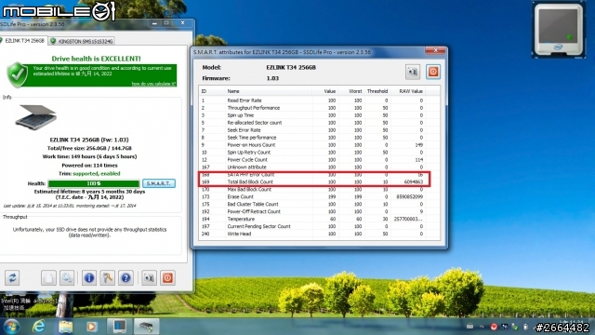The height and width of the screenshot is (335, 595).
Task: Open Windows Media Player from the taskbar
Action: [x=91, y=327]
